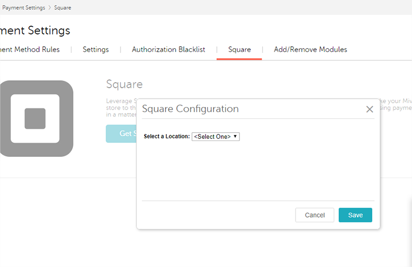Close the Square Configuration dialog
412x267 pixels.
pyautogui.click(x=369, y=109)
